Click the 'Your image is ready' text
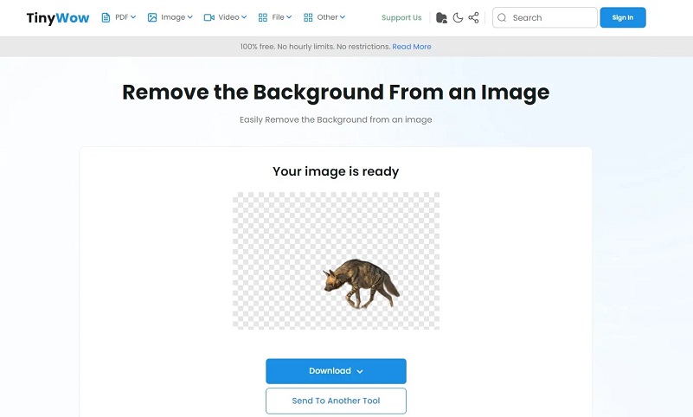This screenshot has height=417, width=693. click(336, 171)
